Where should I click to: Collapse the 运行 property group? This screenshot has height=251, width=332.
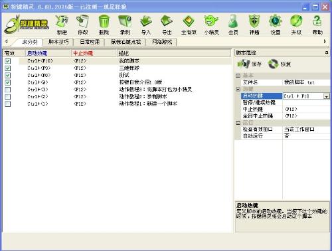[238, 123]
